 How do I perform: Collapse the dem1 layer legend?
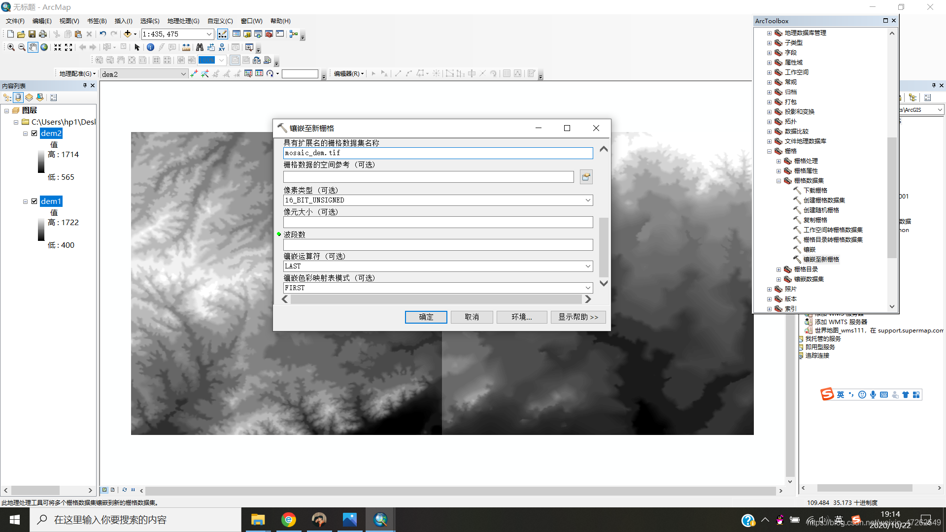pyautogui.click(x=25, y=201)
